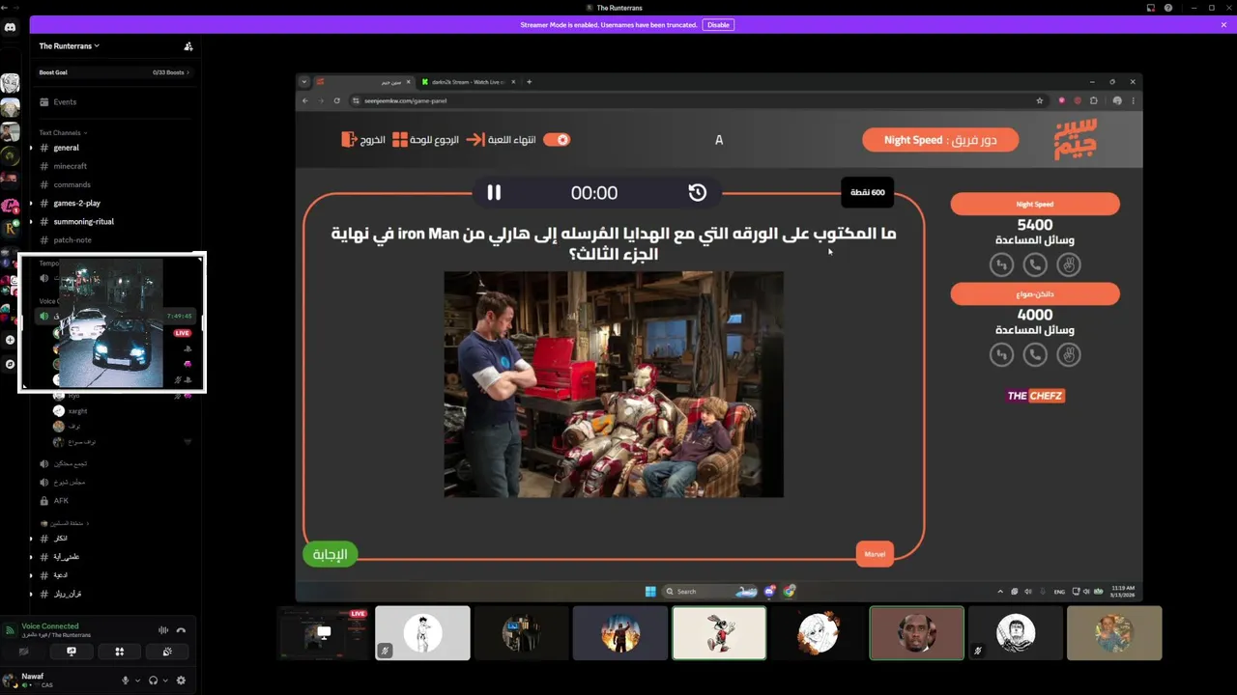This screenshot has height=695, width=1237.
Task: Click the exit game button with door icon
Action: (363, 140)
